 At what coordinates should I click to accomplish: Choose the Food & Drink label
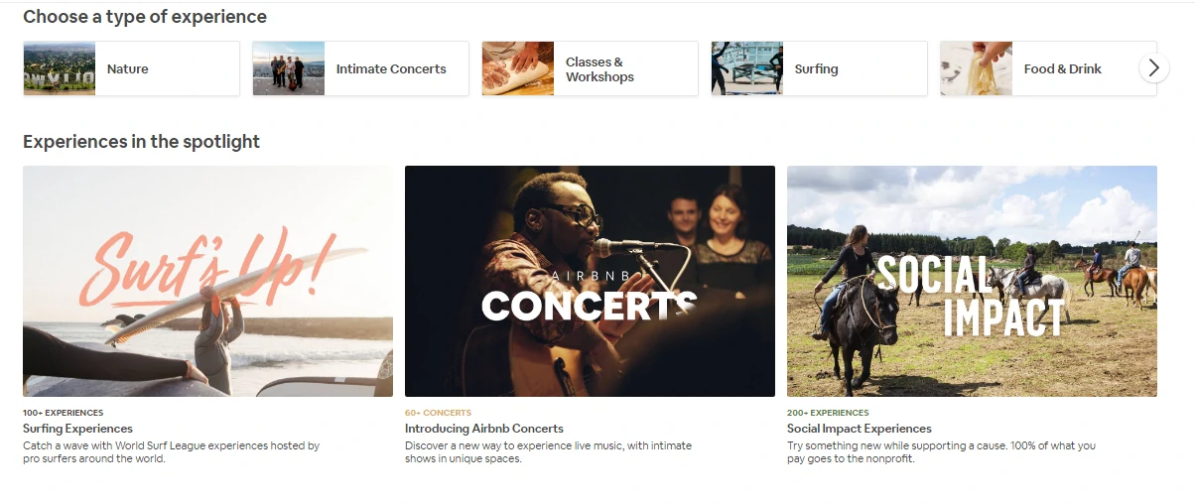(1063, 69)
